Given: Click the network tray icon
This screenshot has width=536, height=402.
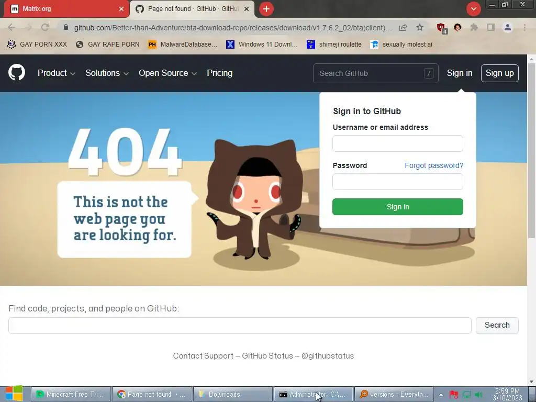Looking at the screenshot, I should pyautogui.click(x=466, y=395).
